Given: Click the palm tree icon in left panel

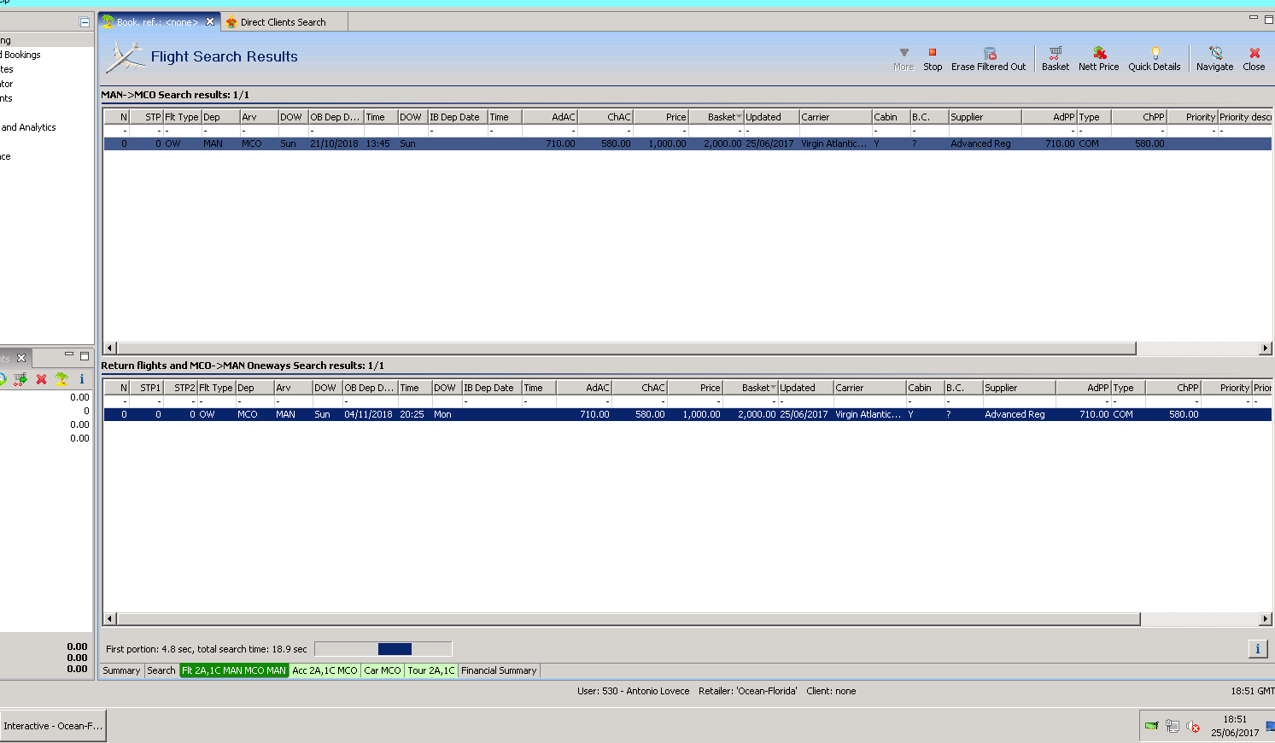Looking at the screenshot, I should [61, 378].
